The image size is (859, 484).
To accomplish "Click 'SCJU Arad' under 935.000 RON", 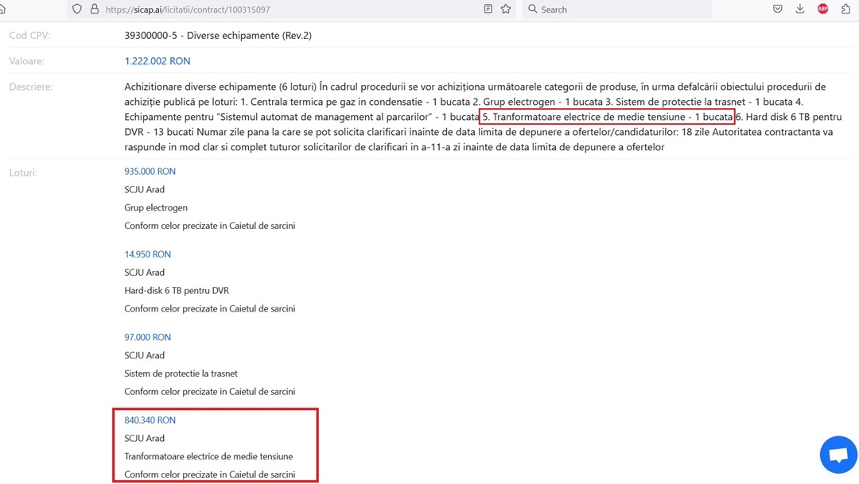I will pyautogui.click(x=144, y=189).
